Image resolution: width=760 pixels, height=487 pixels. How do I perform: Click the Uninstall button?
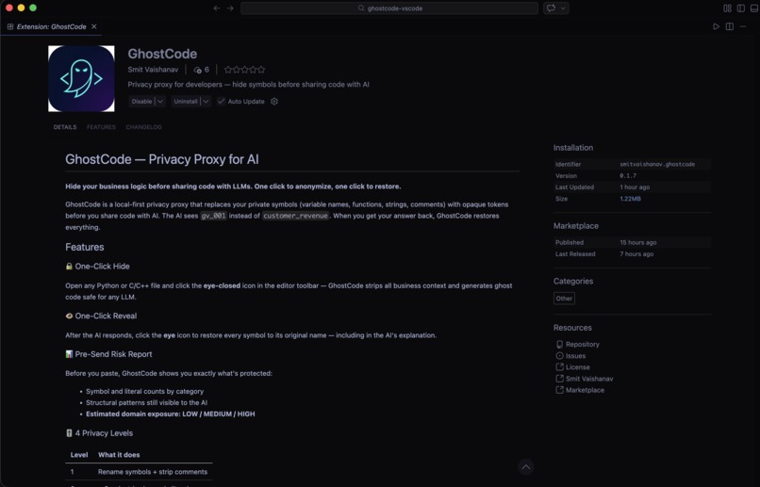point(186,101)
